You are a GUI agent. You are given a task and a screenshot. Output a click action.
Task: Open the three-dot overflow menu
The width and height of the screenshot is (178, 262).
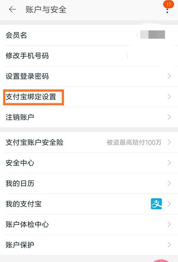pos(167,10)
